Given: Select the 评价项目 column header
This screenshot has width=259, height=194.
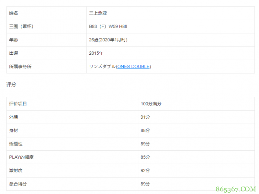Looking at the screenshot, I should tap(18, 104).
